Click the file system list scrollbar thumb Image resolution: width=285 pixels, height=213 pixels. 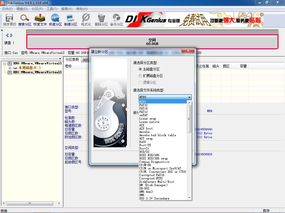point(189,119)
